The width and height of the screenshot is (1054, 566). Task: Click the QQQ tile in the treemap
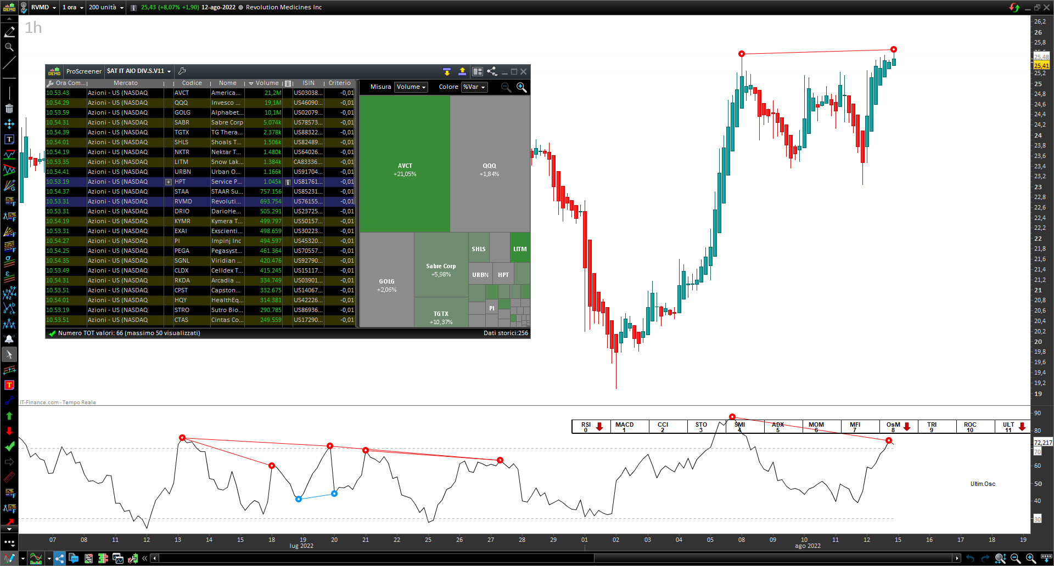coord(490,165)
